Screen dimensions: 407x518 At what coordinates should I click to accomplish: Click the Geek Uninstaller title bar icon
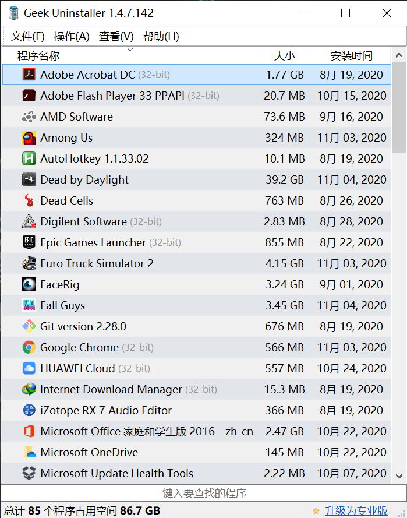click(x=14, y=13)
